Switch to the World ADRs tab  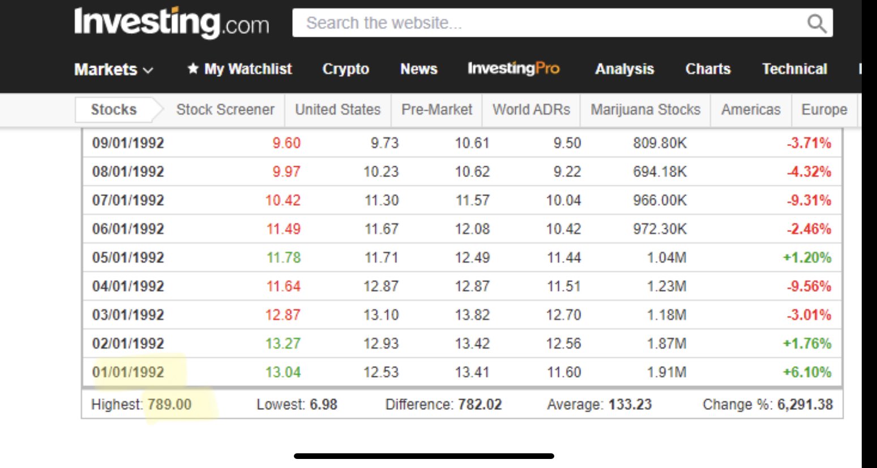(x=531, y=110)
